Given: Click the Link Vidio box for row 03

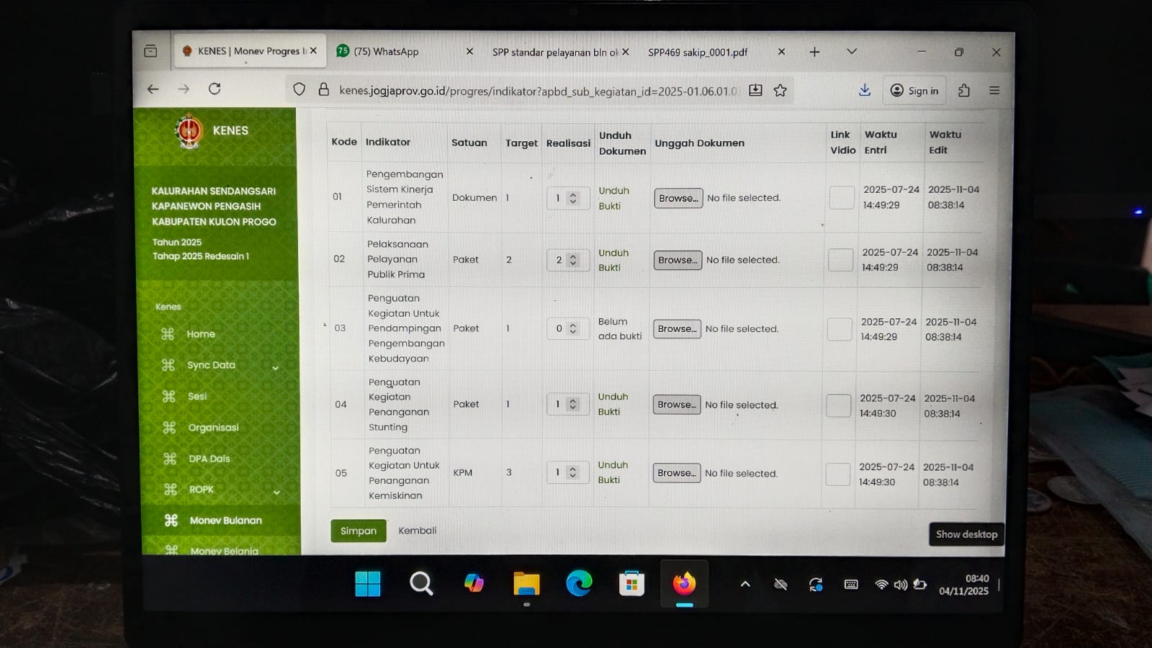Looking at the screenshot, I should point(840,329).
